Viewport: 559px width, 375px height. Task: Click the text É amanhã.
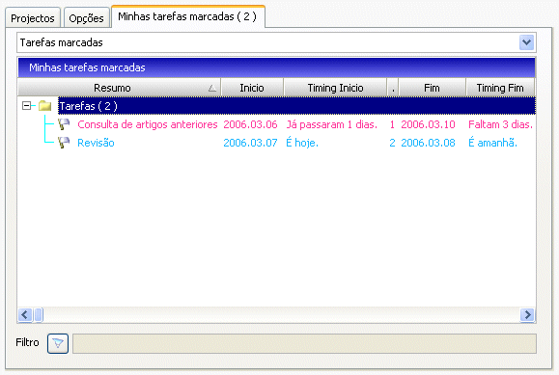coord(492,143)
